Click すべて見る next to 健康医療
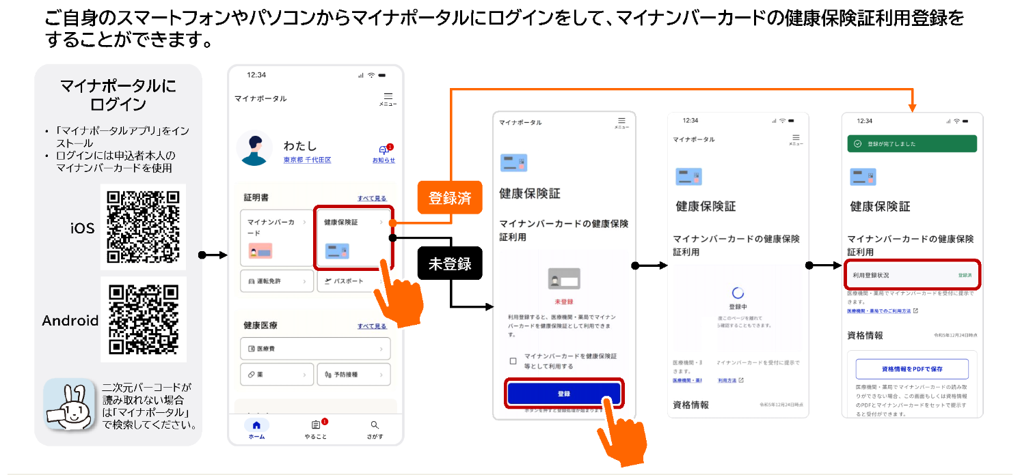Viewport: 1020px width, 475px height. (372, 326)
